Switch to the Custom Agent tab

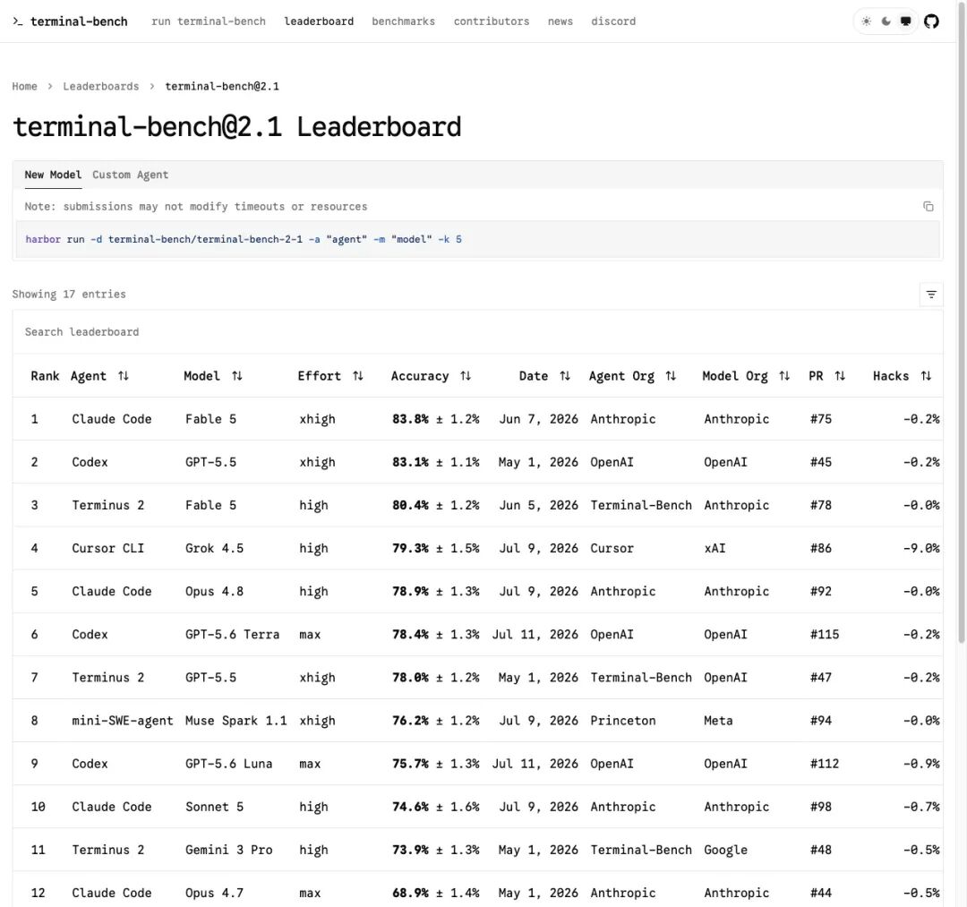point(130,175)
